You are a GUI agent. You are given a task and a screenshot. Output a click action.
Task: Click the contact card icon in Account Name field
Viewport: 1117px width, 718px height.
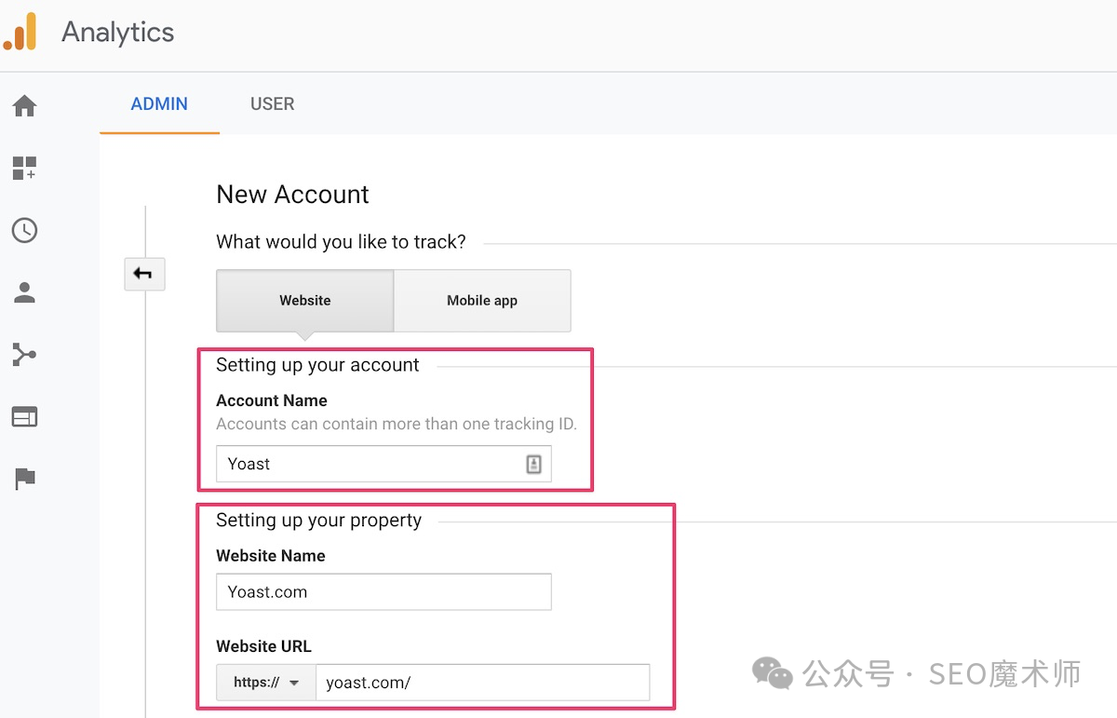[533, 464]
